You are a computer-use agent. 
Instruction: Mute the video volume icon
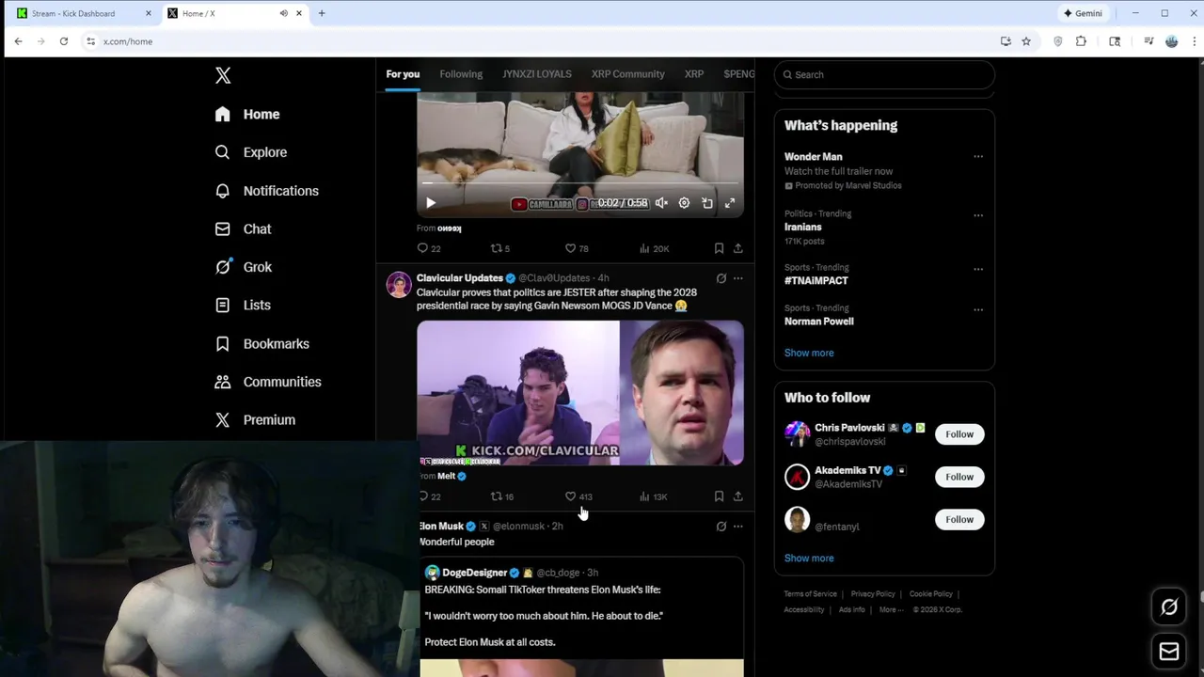(x=661, y=203)
